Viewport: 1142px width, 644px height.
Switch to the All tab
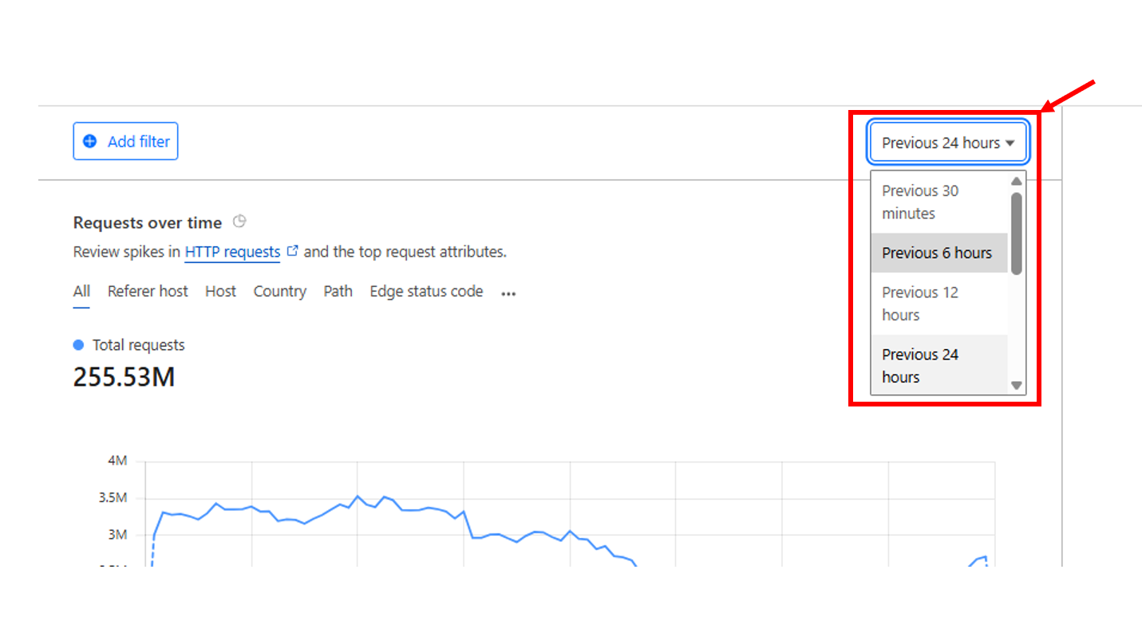[x=81, y=292]
